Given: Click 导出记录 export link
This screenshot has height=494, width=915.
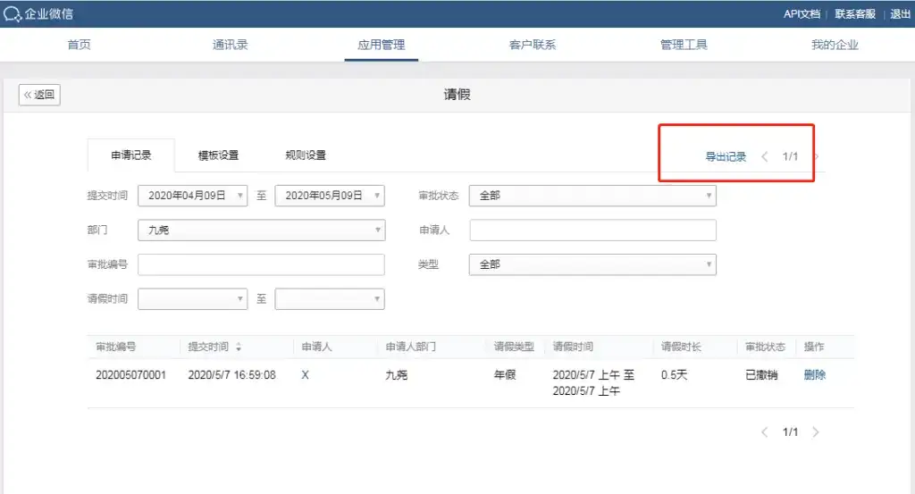Looking at the screenshot, I should 726,157.
